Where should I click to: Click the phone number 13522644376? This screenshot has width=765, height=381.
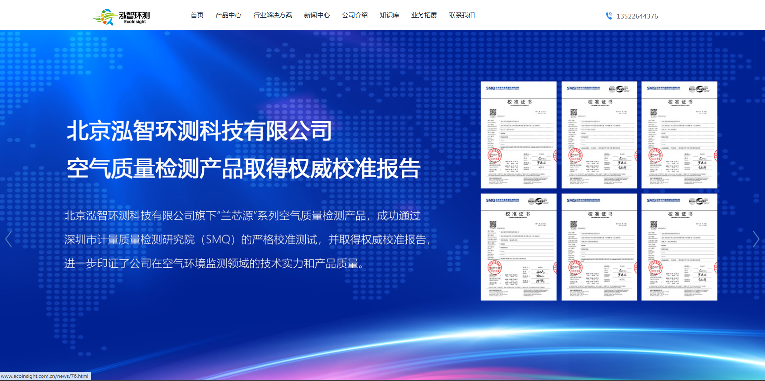[637, 16]
